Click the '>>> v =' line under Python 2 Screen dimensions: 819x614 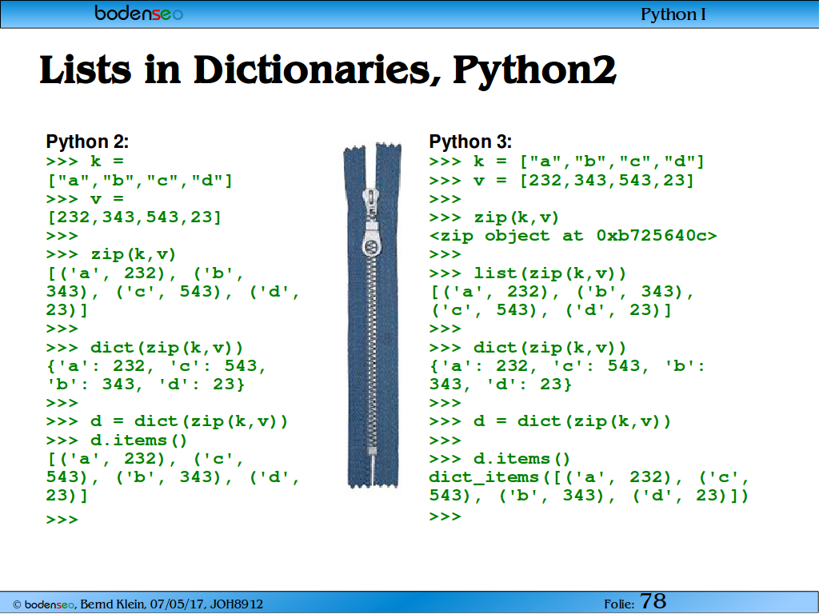85,199
